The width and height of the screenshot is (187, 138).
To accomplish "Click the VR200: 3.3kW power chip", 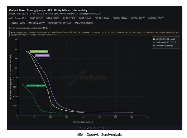I will 138,18.
